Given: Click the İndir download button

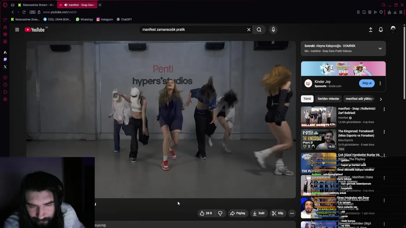Looking at the screenshot, I should (x=259, y=213).
